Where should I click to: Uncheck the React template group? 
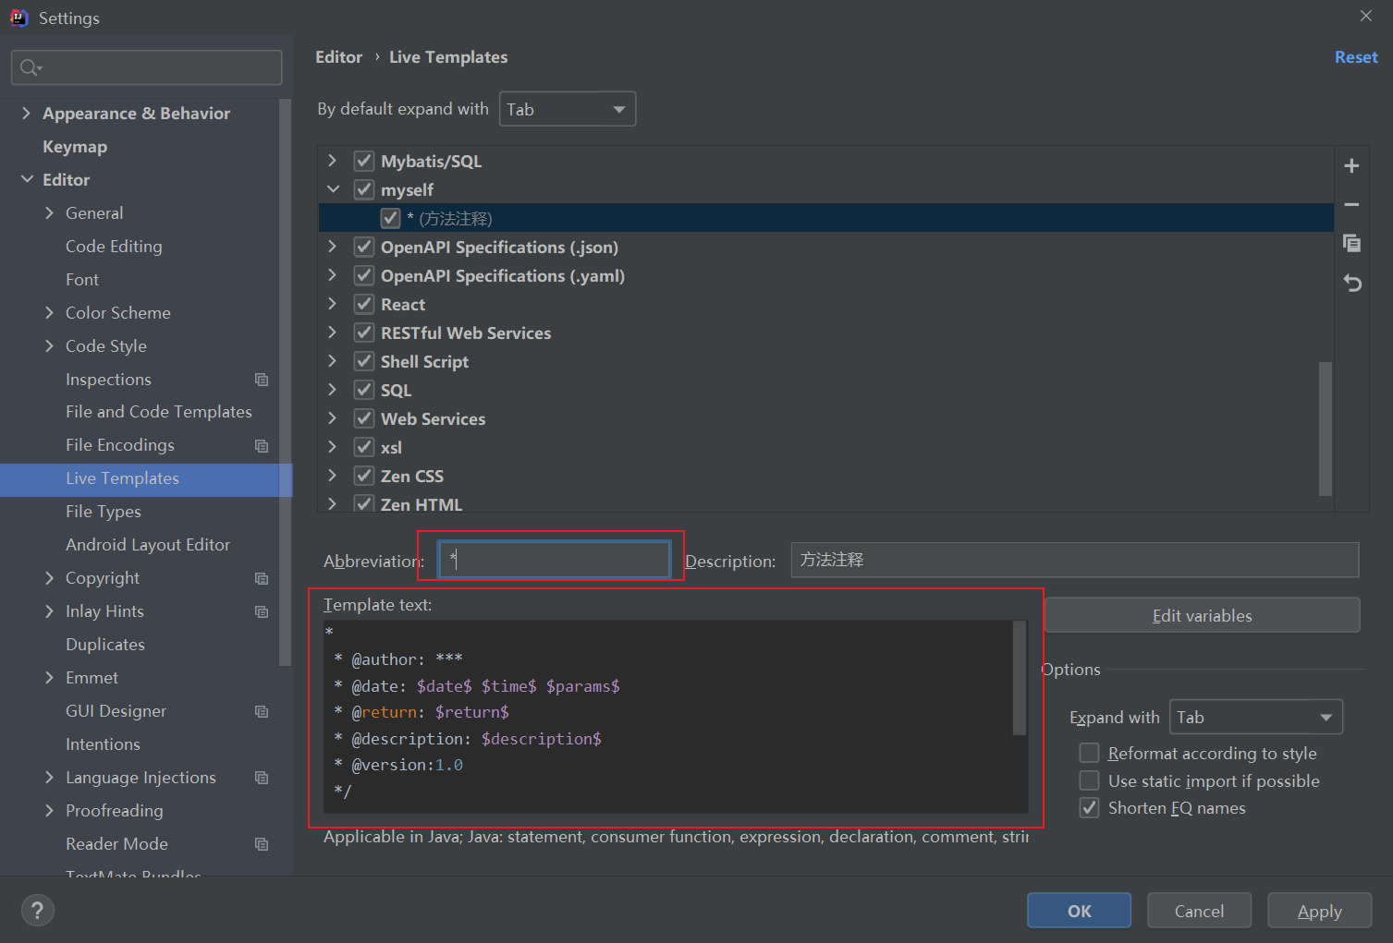(364, 304)
